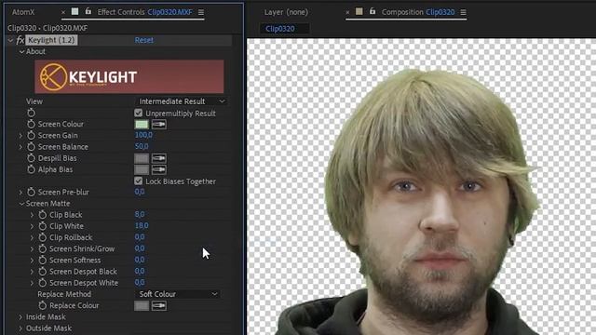
Task: Edit the Screen Gain value 100,0
Action: coord(143,135)
